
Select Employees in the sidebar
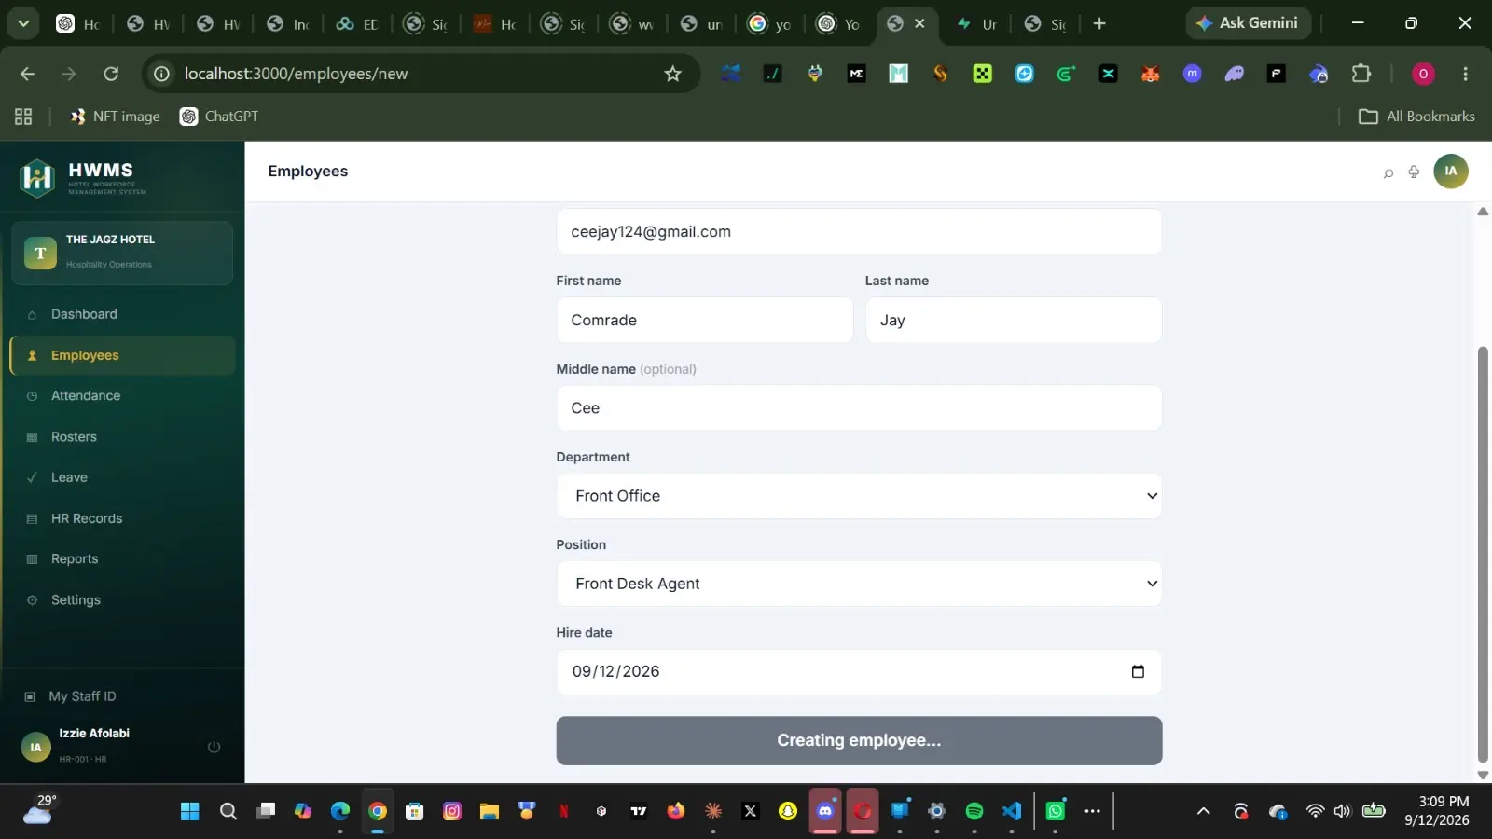(122, 355)
